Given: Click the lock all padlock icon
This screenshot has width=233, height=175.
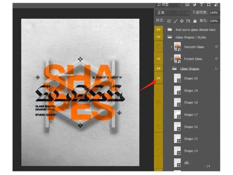Looking at the screenshot, I should pyautogui.click(x=195, y=21).
